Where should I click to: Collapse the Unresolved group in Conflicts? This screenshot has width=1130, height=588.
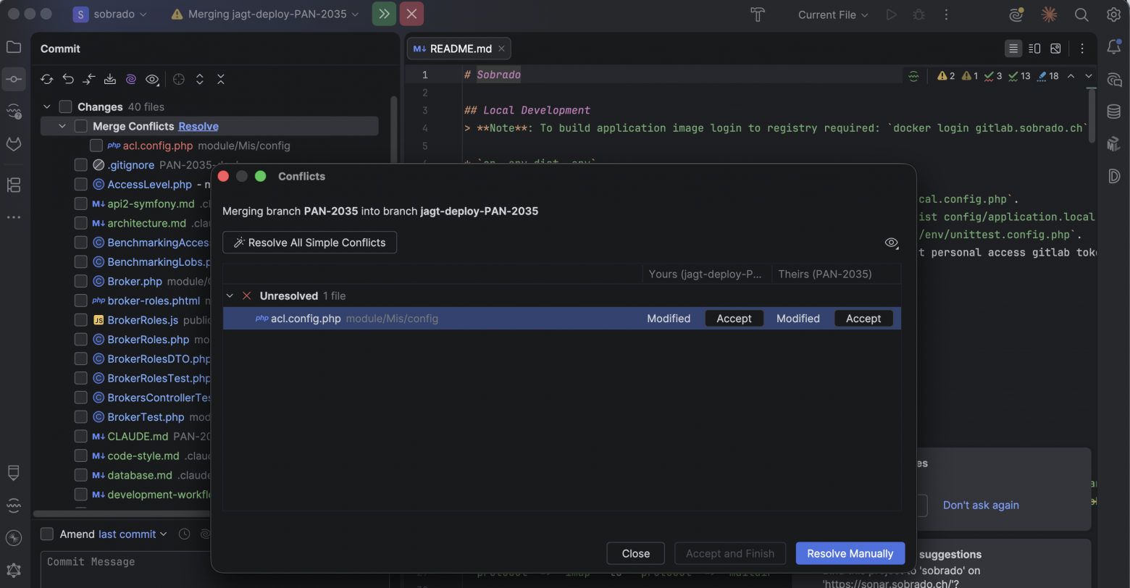click(x=230, y=295)
